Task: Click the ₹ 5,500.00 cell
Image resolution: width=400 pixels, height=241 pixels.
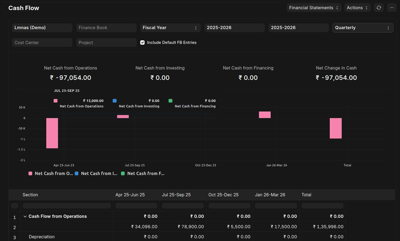Action: 239,227
